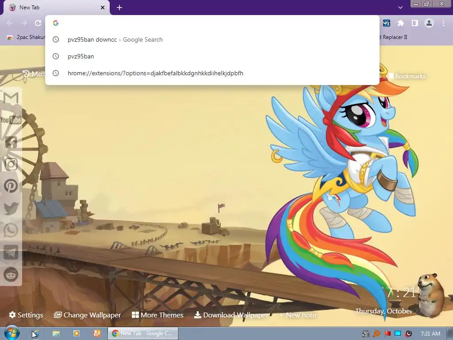Focus the Google address bar field

pos(212,23)
